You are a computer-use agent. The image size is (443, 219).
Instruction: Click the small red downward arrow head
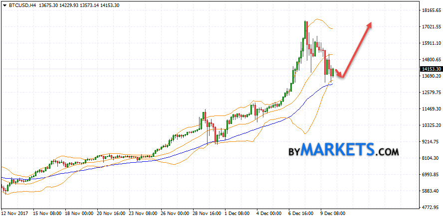click(x=340, y=75)
